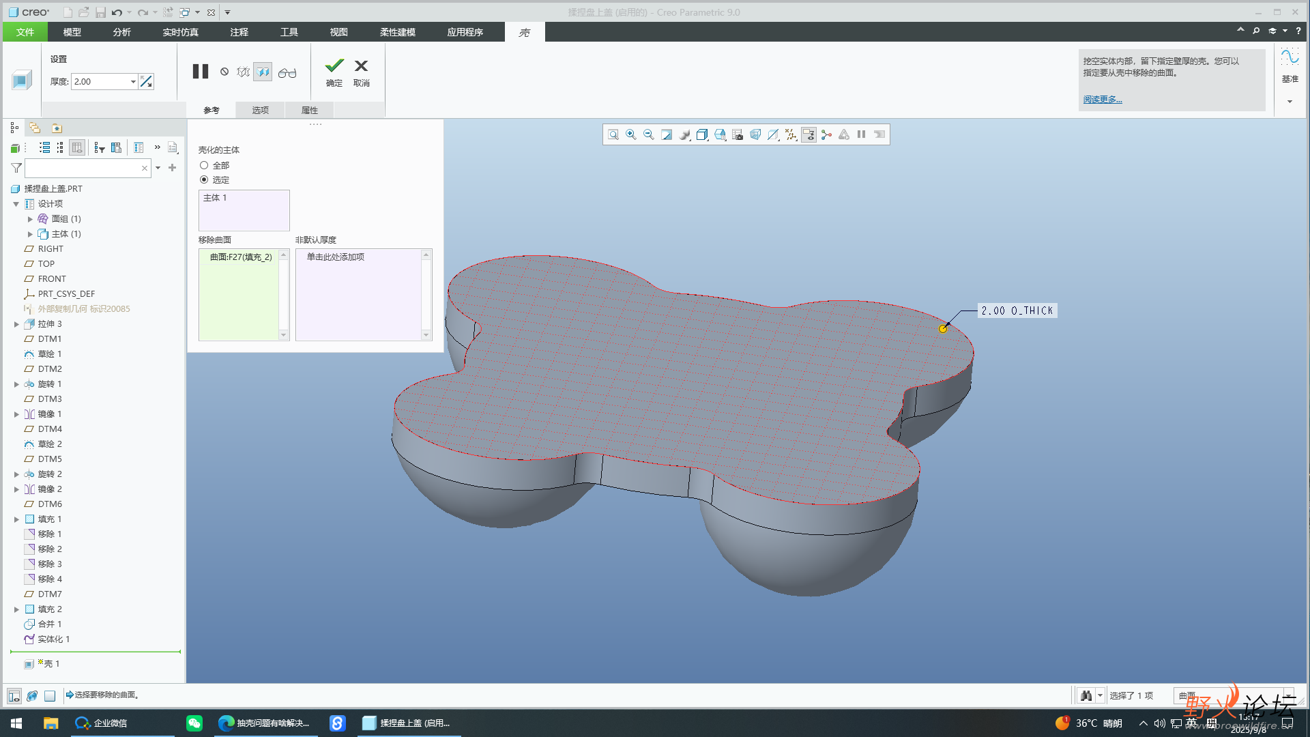Click yellow thickness drag handle on model

[943, 329]
